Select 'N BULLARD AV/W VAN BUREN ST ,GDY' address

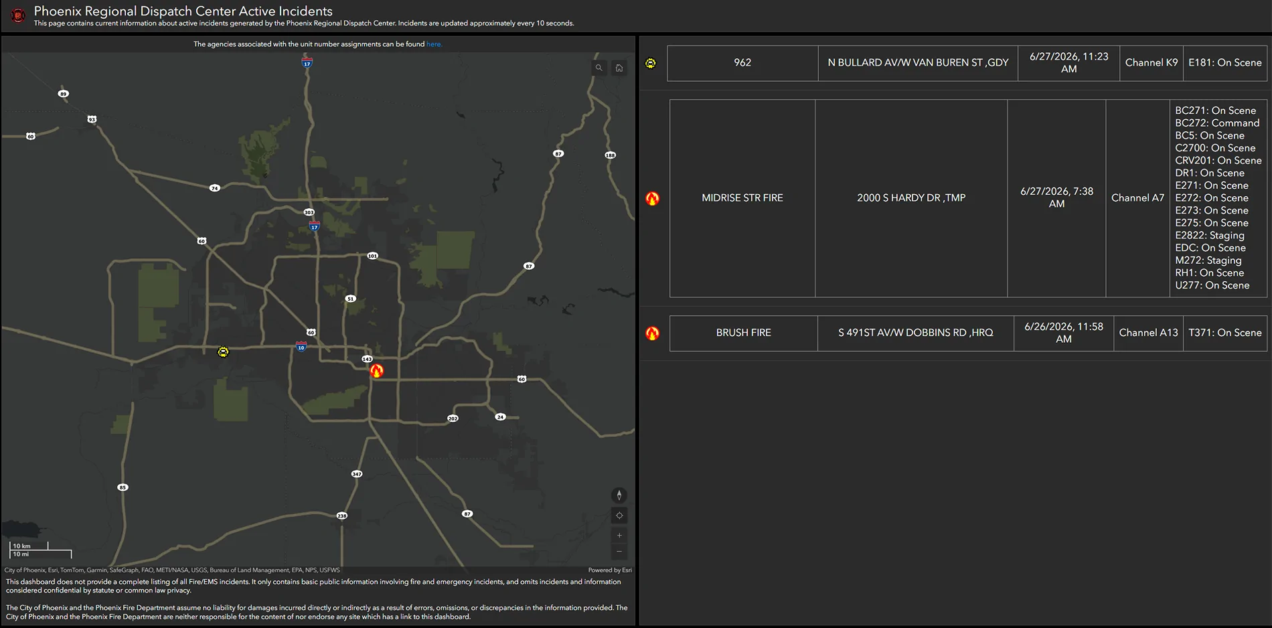click(x=918, y=63)
